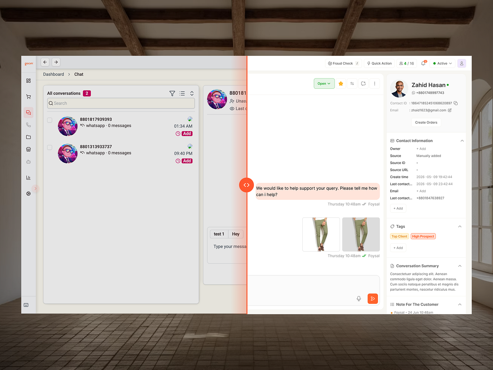Open the analytics bar chart sidebar icon
This screenshot has width=493, height=370.
tap(28, 178)
